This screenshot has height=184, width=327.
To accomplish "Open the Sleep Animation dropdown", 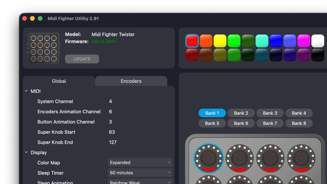I will pyautogui.click(x=141, y=182).
